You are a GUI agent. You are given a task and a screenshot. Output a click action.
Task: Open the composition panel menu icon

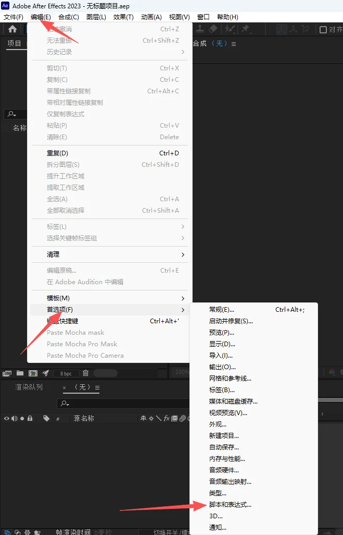coord(234,44)
